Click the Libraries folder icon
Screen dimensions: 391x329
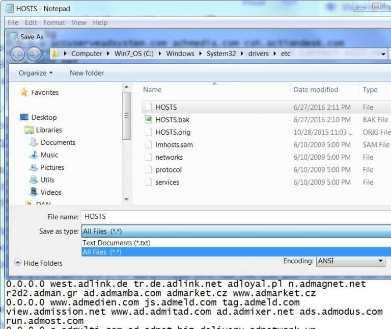[x=29, y=130]
